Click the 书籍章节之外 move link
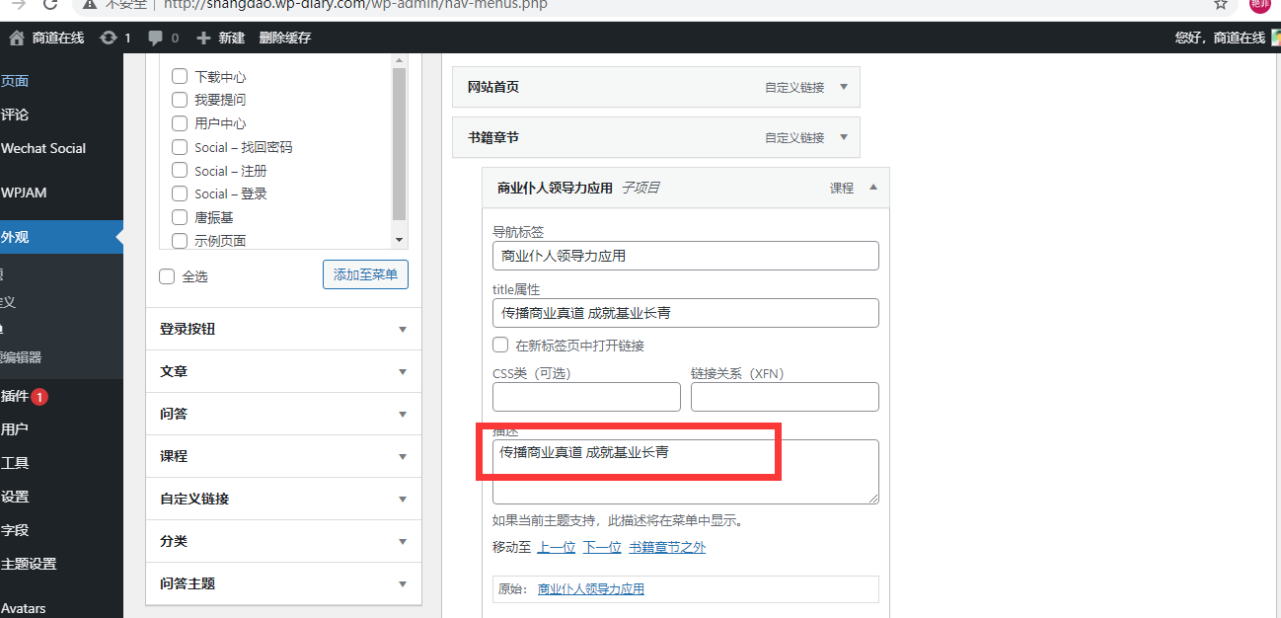This screenshot has width=1281, height=618. 667,547
